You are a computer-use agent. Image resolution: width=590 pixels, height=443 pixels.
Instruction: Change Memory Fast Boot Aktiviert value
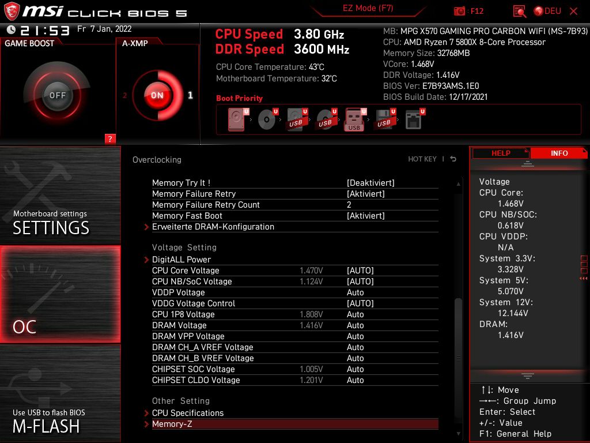click(x=366, y=216)
